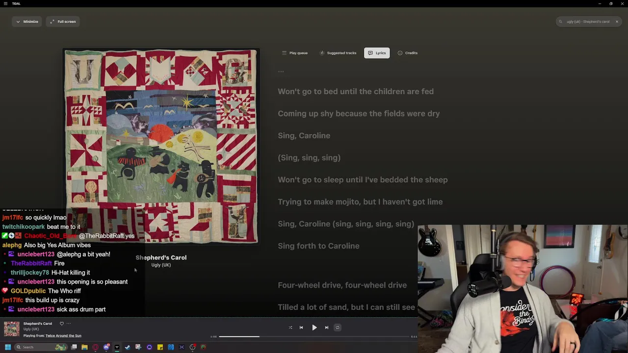The width and height of the screenshot is (628, 353).
Task: Open Ugly (UK) artist in player bar
Action: point(31,329)
